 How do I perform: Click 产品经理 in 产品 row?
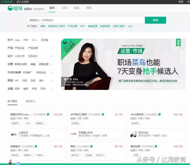click(x=33, y=48)
